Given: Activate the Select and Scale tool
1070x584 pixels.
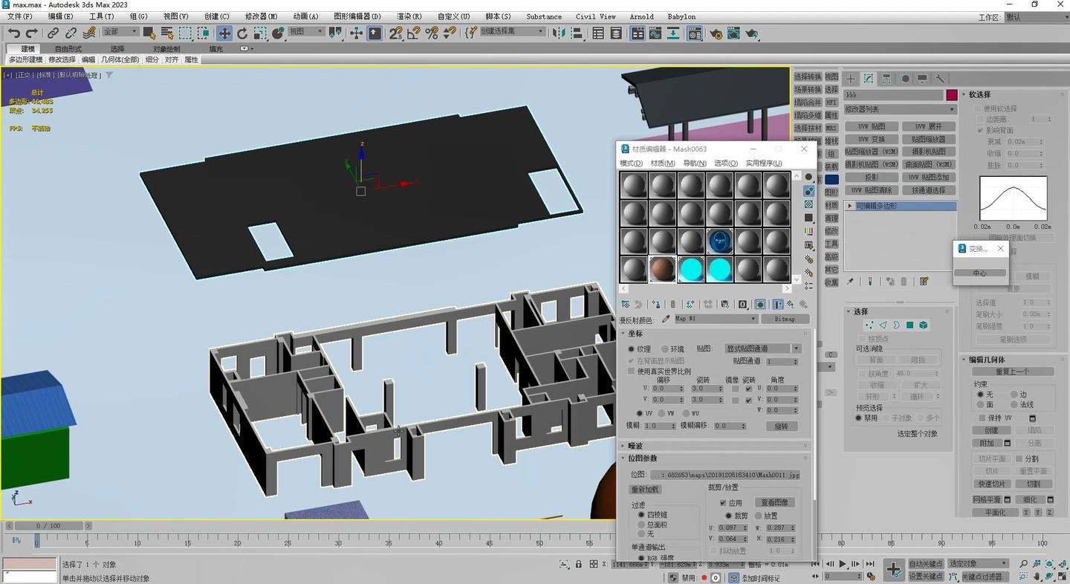Looking at the screenshot, I should tap(260, 33).
